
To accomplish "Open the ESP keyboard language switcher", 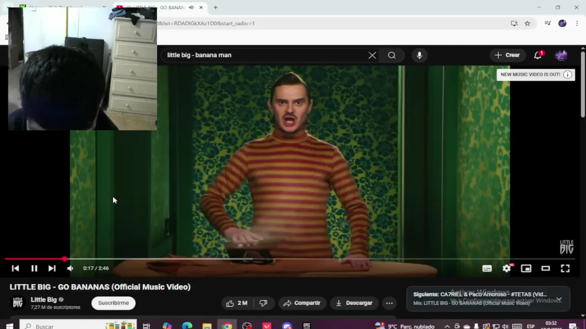I will [x=531, y=326].
